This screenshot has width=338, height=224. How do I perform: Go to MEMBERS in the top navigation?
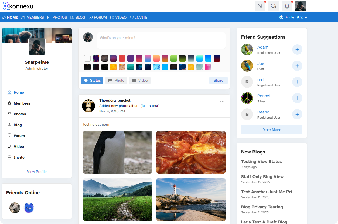[32, 17]
